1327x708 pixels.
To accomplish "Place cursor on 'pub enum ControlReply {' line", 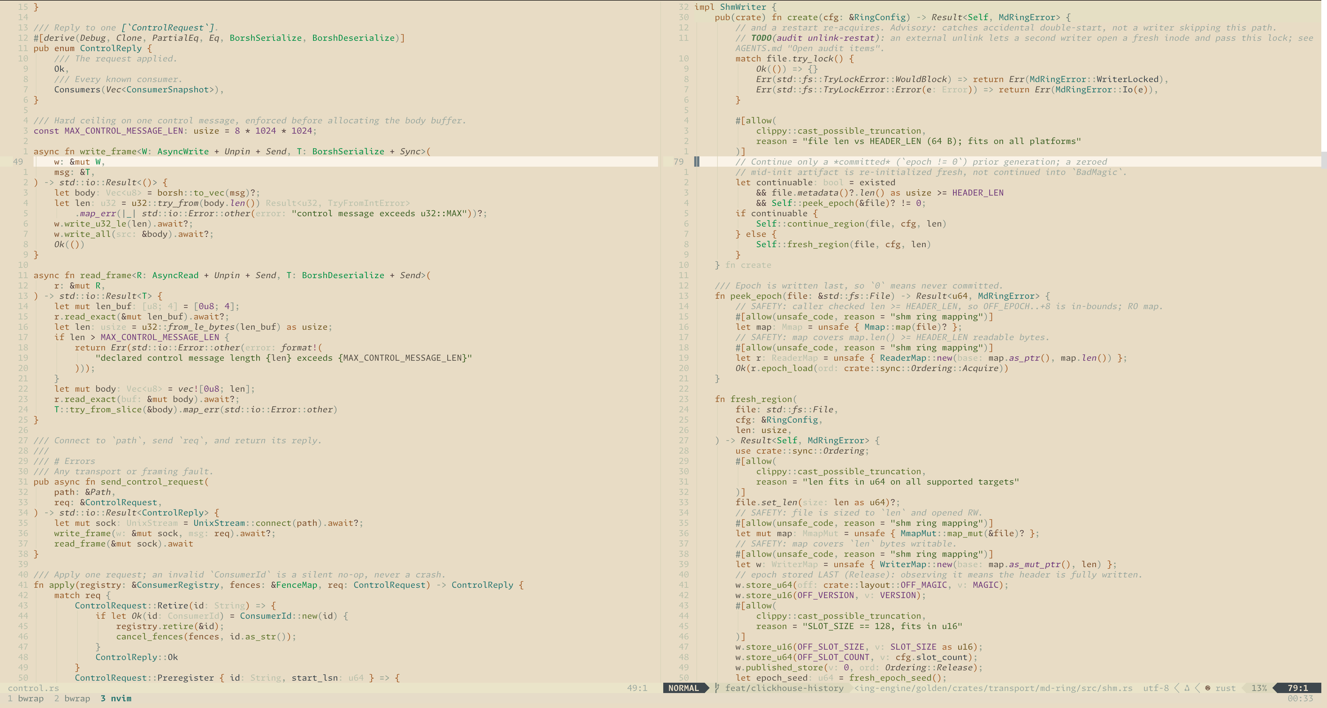I will coord(93,49).
